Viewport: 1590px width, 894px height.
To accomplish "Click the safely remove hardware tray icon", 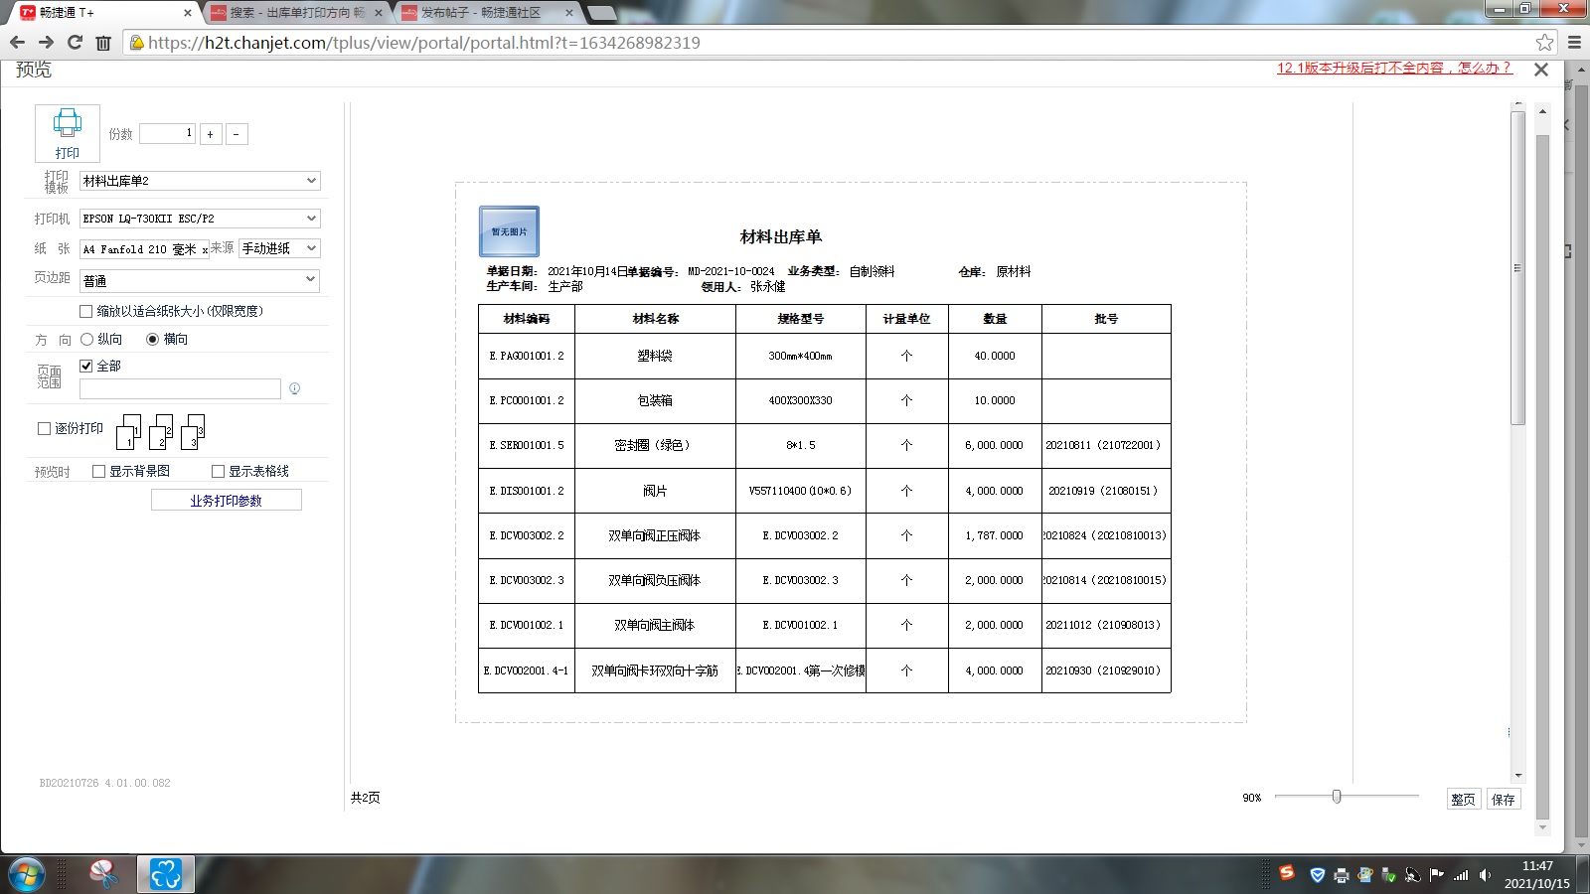I will coord(1389,875).
